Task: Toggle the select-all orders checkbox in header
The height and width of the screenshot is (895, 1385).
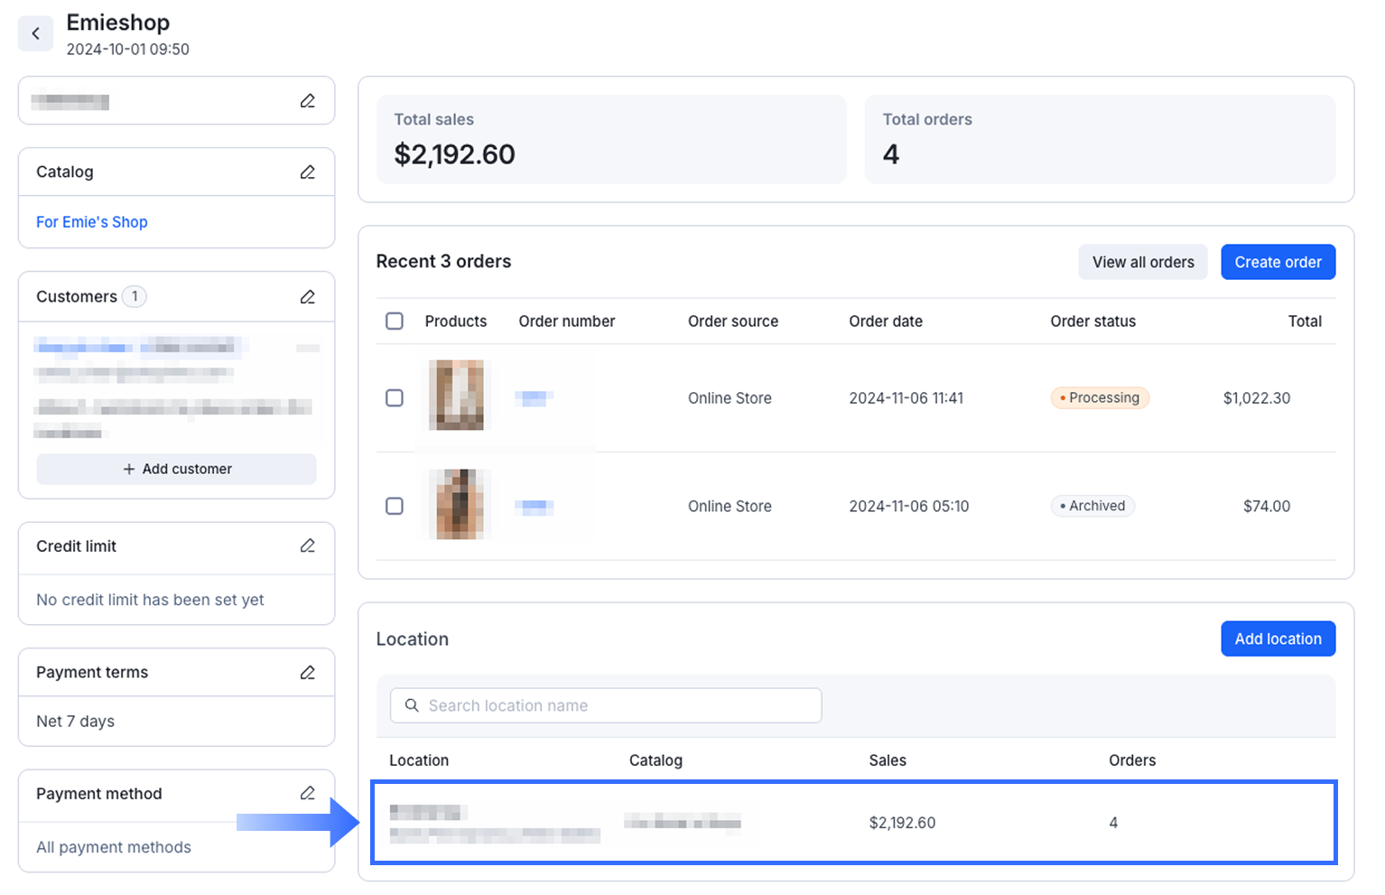Action: pyautogui.click(x=395, y=322)
